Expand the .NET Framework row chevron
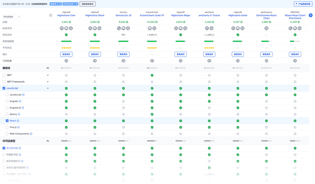 tap(48, 82)
